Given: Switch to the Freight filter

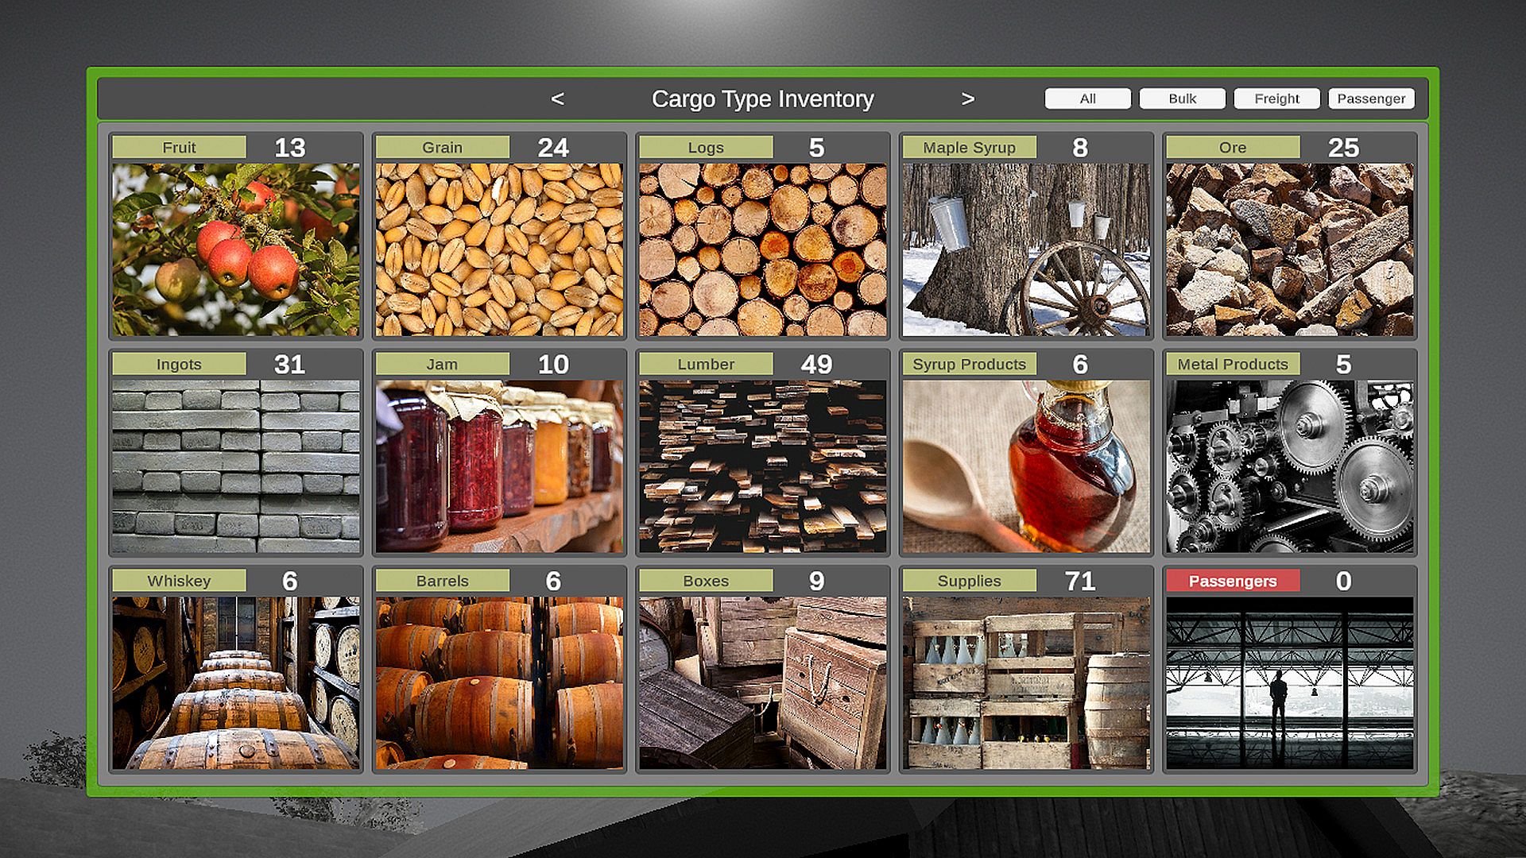Looking at the screenshot, I should [x=1276, y=99].
